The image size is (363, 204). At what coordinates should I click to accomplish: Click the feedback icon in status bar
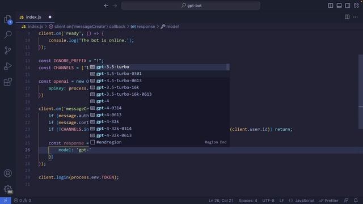(347, 201)
